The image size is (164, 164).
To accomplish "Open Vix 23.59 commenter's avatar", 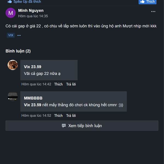I will pos(13,65).
